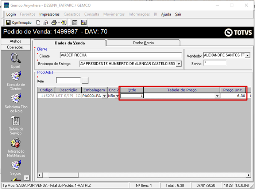Click the TOTVS logo
Screen dimensions: 255x189
pos(238,32)
